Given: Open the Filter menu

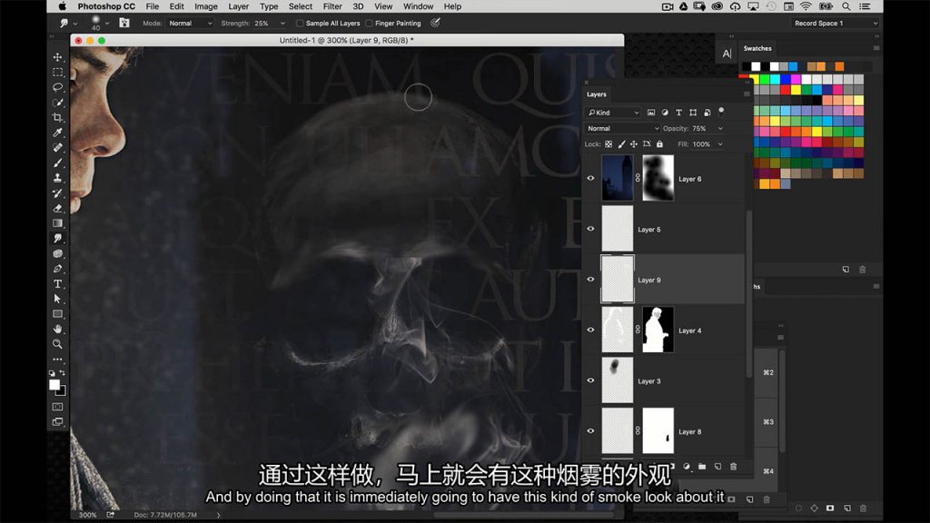Looking at the screenshot, I should (332, 6).
